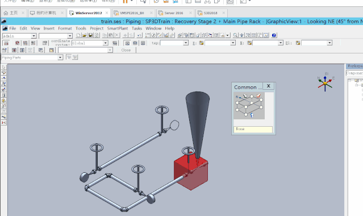Click the red arrow icon in Common views
This screenshot has height=216, width=363.
[258, 95]
